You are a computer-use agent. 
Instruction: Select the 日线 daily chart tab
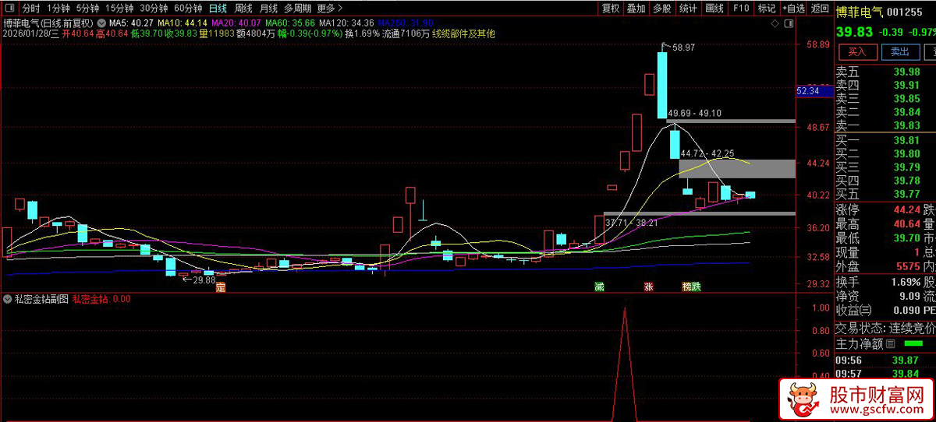tap(218, 9)
